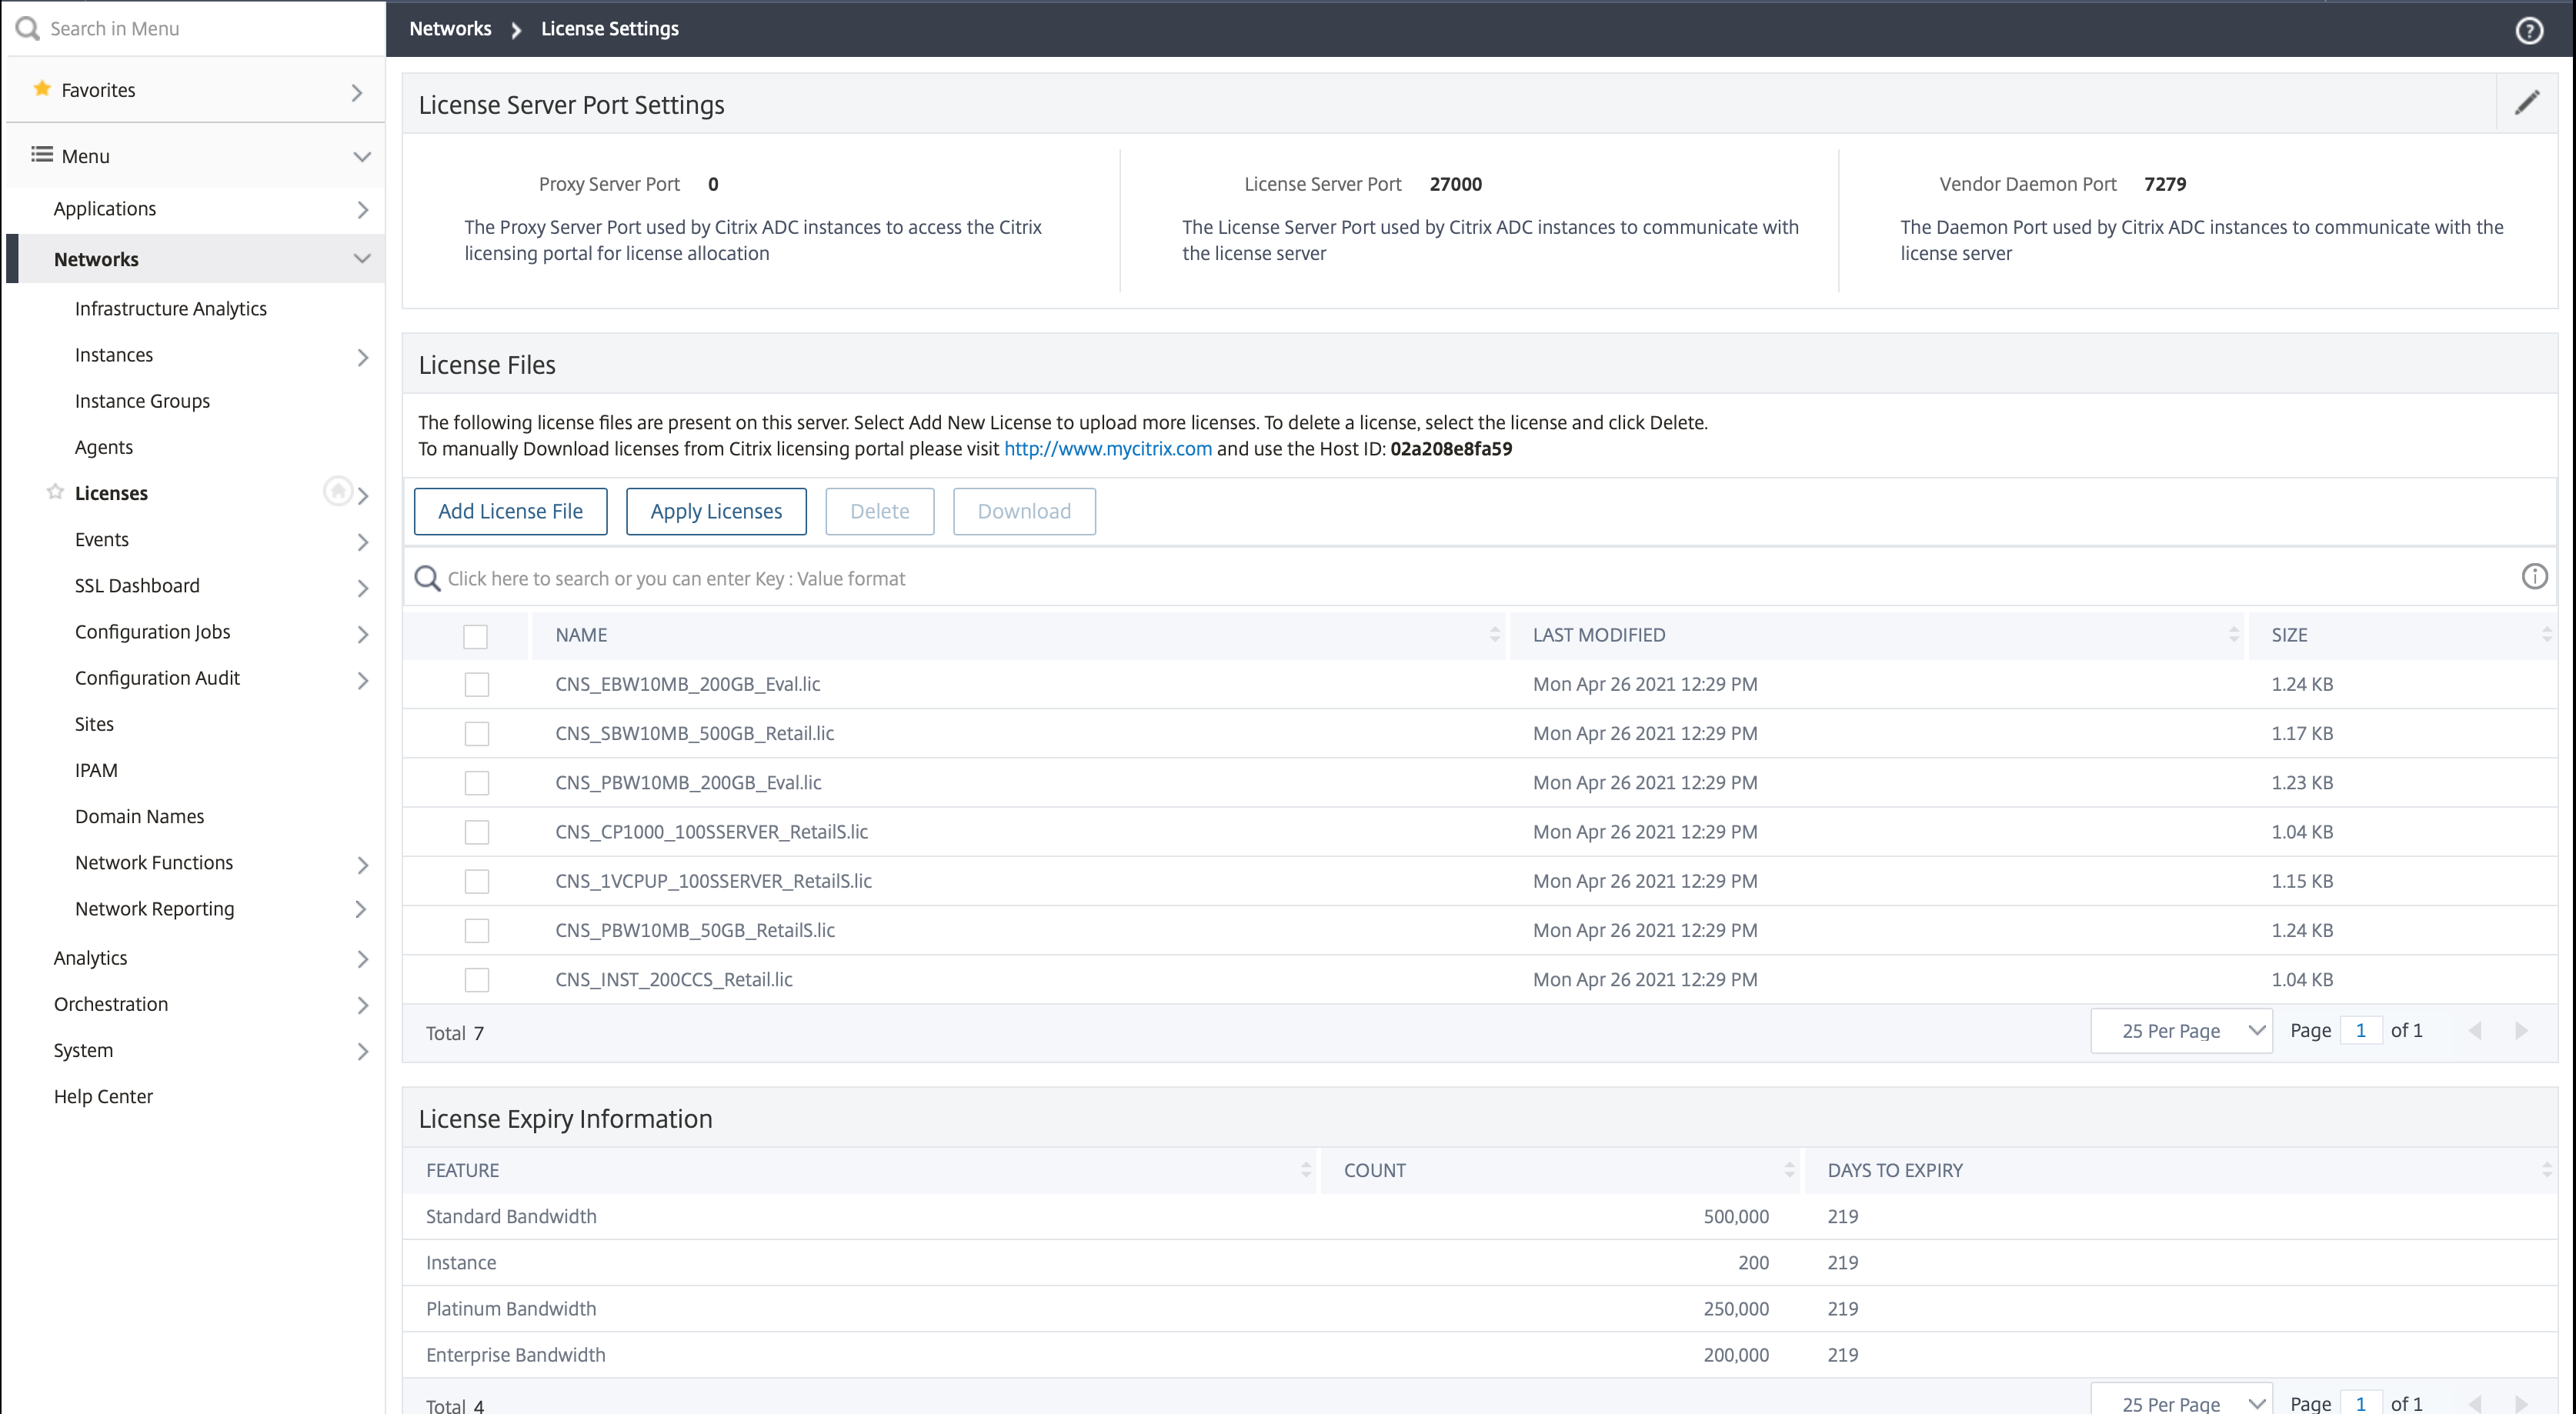
Task: Open the Orchestration section in sidebar
Action: [110, 1002]
